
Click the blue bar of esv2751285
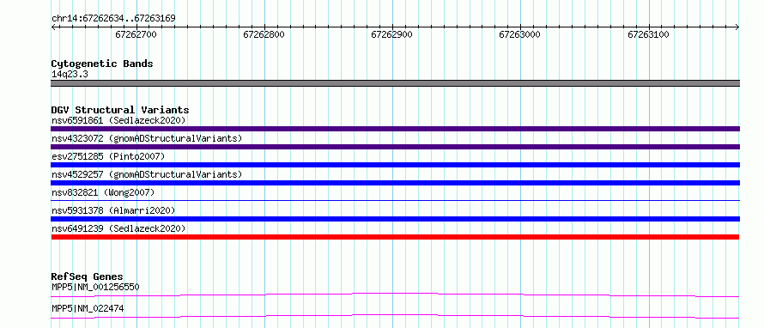(395, 165)
